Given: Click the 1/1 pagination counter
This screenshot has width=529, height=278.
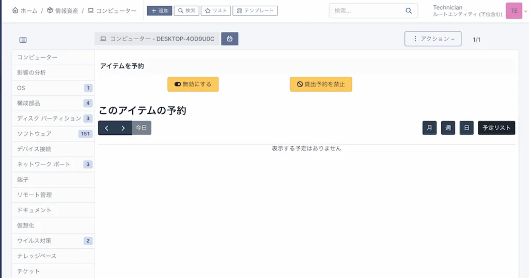Looking at the screenshot, I should pos(476,40).
